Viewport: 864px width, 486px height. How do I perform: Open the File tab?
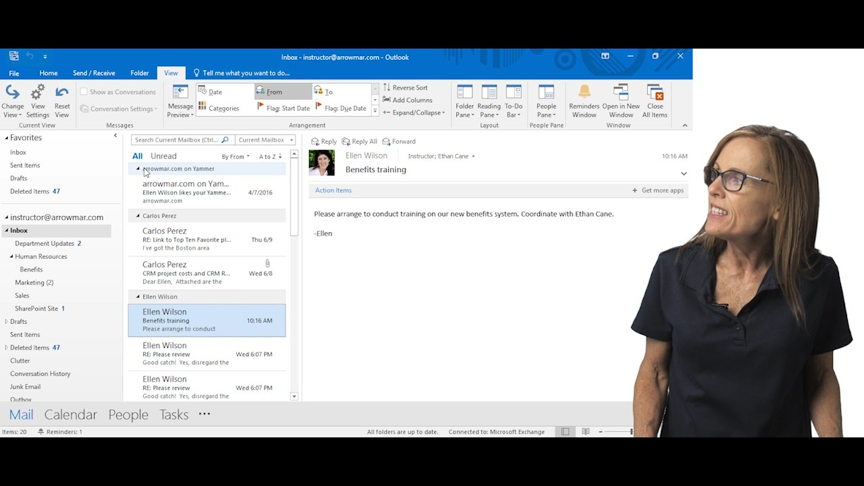tap(14, 73)
